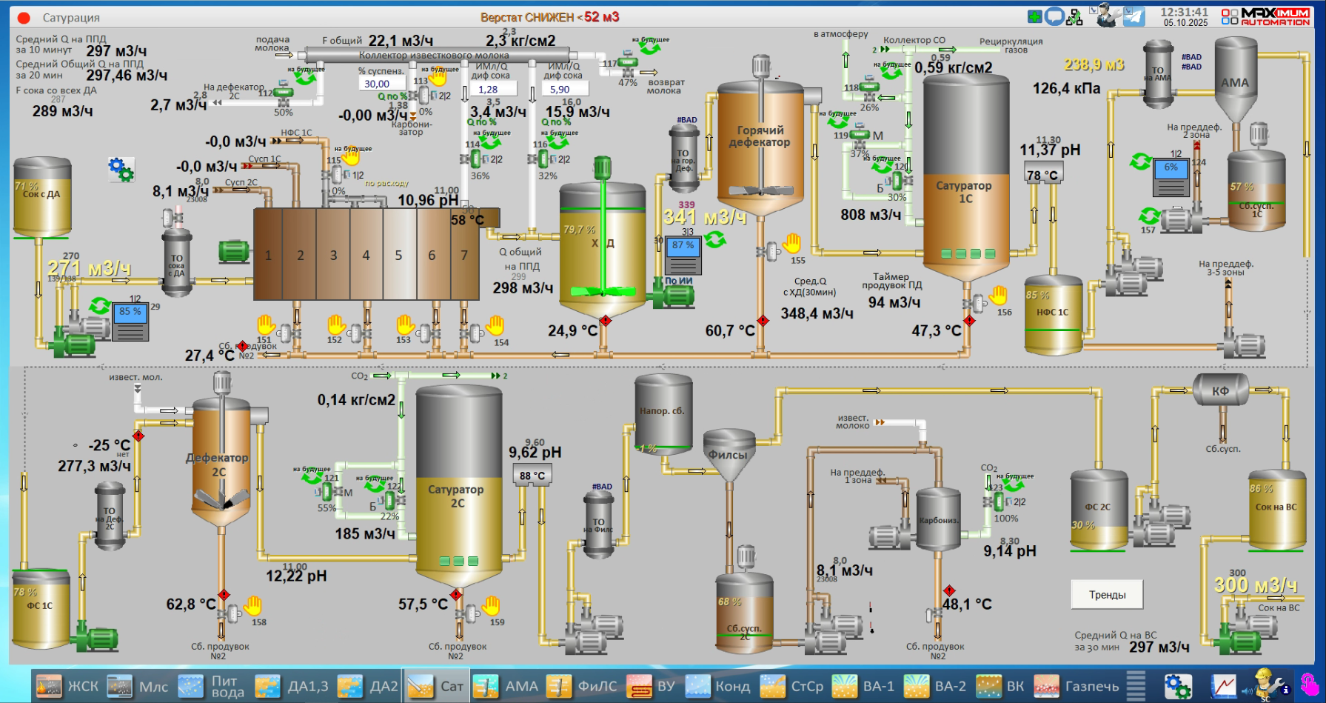Click the gears settings icon in bottom bar
Screen dimensions: 1326x703
tap(1177, 685)
